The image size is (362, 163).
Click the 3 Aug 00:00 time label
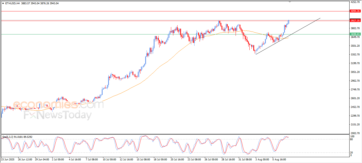(x=262, y=160)
